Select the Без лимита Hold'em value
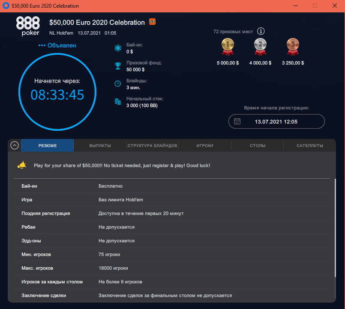This screenshot has height=309, width=345. [x=121, y=200]
